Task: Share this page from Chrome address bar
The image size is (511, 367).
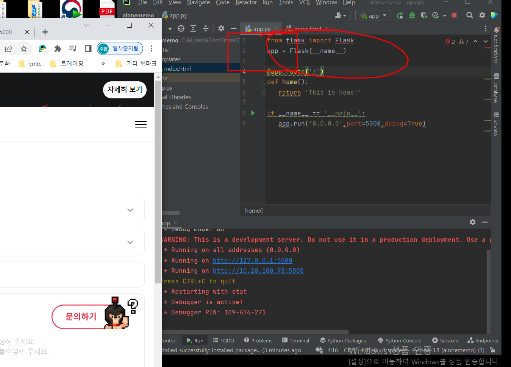Action: pos(9,48)
